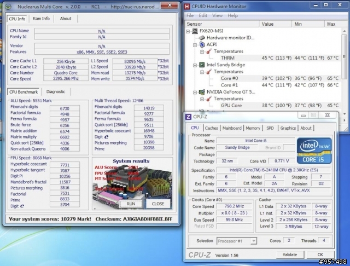Click the CPUID Hardware Monitor red H icon

[187, 7]
